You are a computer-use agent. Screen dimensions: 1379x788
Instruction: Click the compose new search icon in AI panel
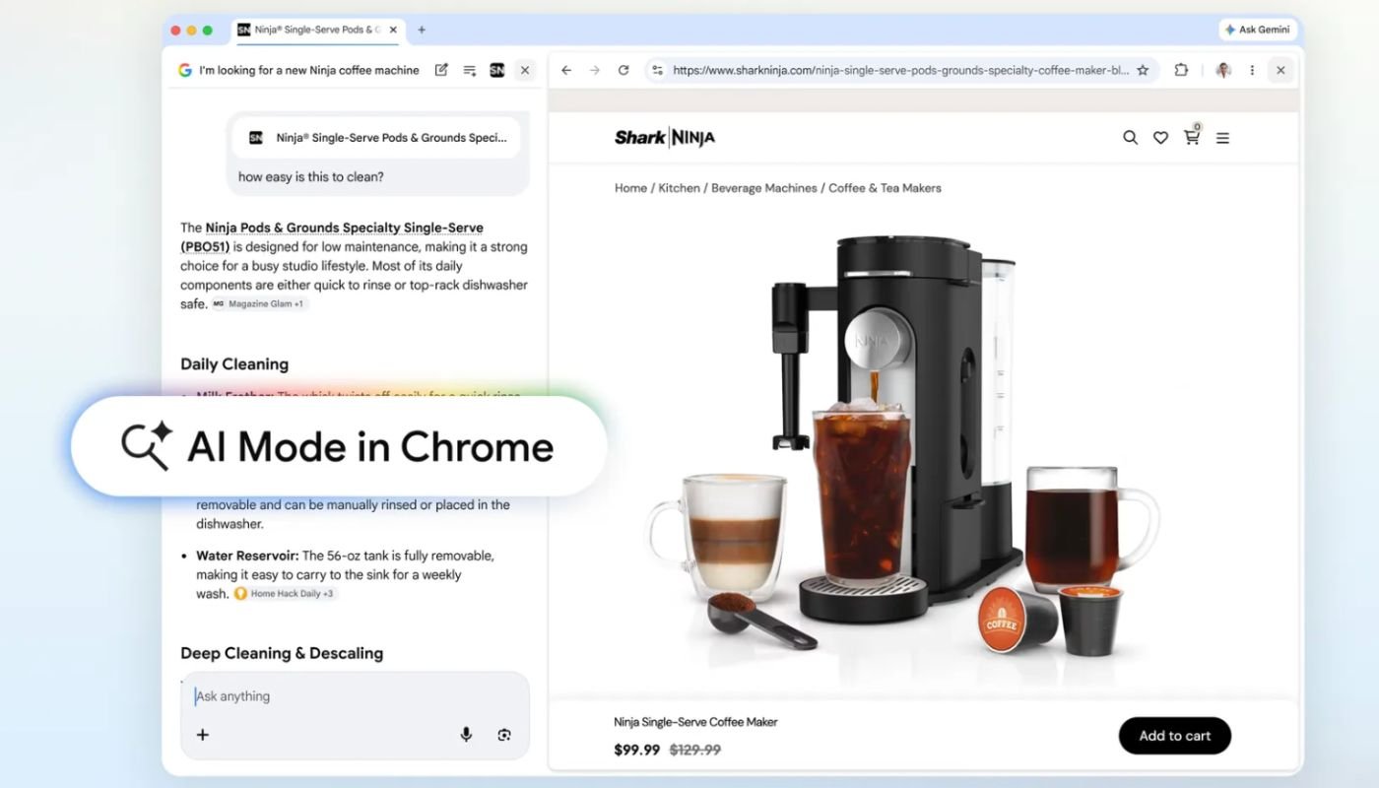(x=441, y=70)
